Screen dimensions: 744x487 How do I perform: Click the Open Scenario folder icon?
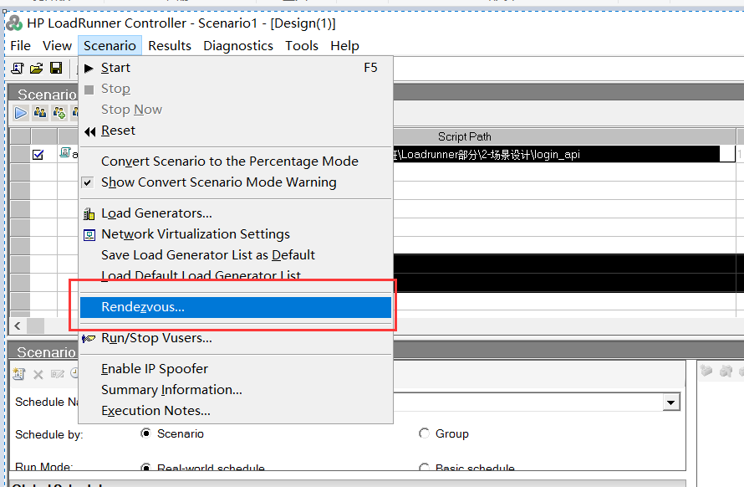(x=36, y=68)
